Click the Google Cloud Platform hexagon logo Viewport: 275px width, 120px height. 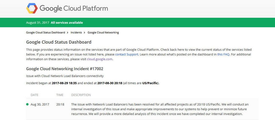coord(32,8)
